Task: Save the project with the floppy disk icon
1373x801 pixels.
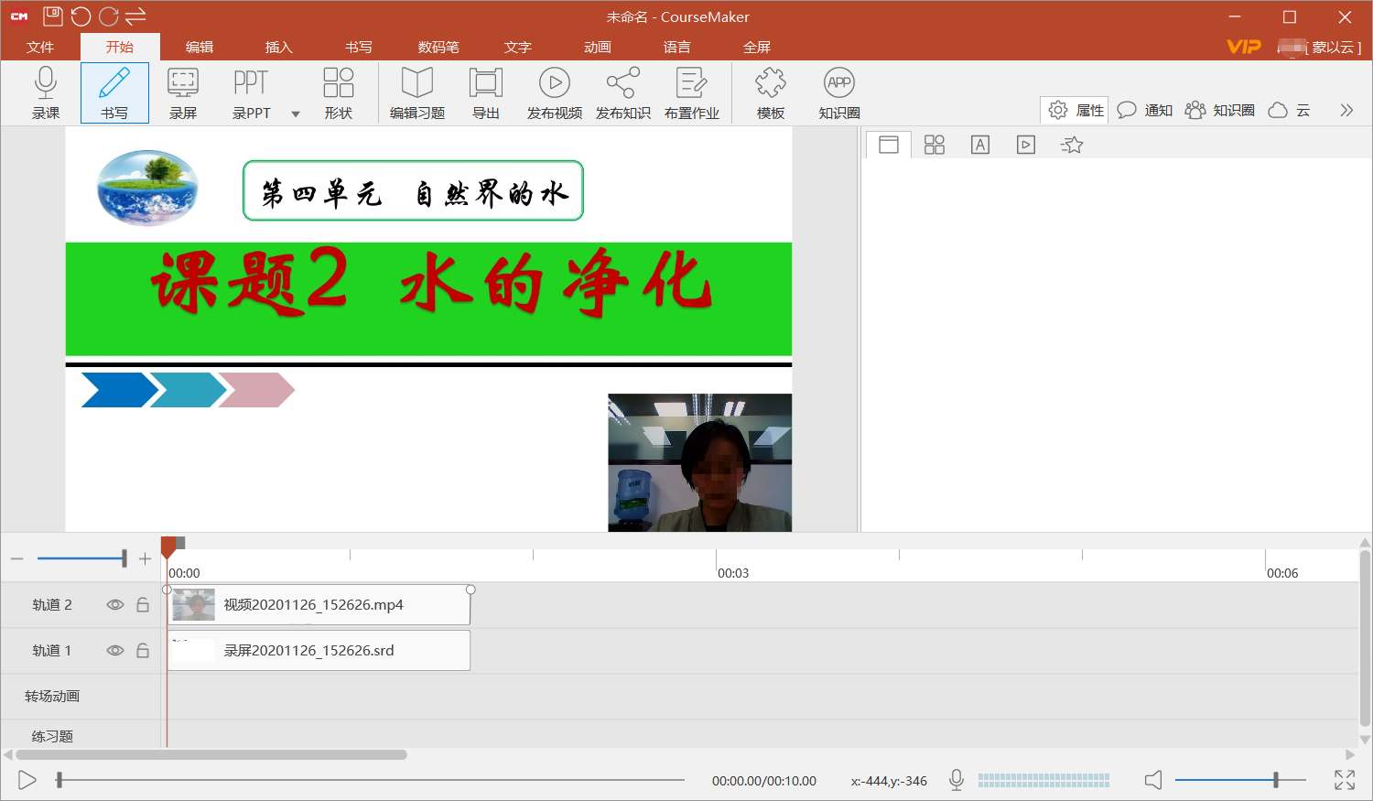Action: [x=53, y=16]
